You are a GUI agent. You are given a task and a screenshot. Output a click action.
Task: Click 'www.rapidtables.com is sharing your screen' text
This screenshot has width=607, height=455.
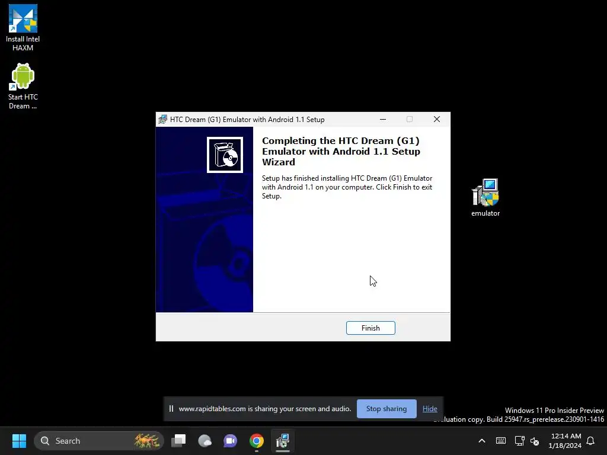pyautogui.click(x=265, y=409)
